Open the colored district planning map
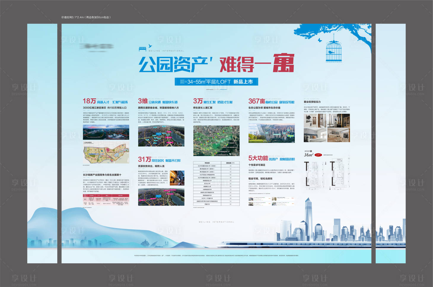This screenshot has width=433, height=287. pos(106,153)
